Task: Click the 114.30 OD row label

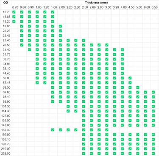Action: (6, 111)
